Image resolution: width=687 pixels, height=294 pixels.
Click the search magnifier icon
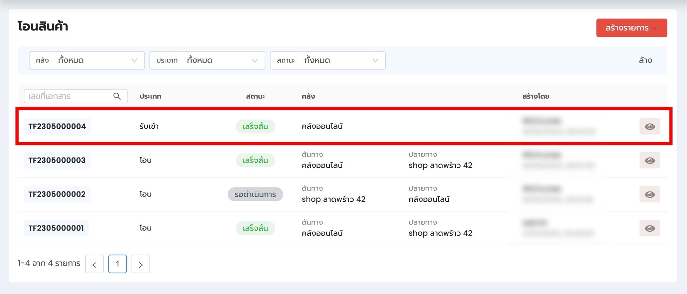coord(117,96)
